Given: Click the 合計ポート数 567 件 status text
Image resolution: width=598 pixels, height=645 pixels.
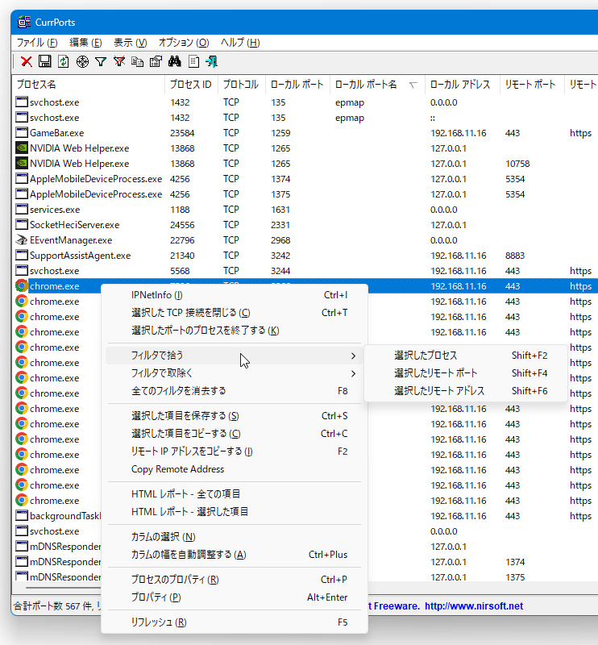Looking at the screenshot, I should click(x=53, y=606).
